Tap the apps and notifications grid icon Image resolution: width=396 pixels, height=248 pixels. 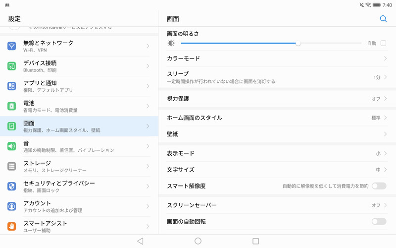11,86
